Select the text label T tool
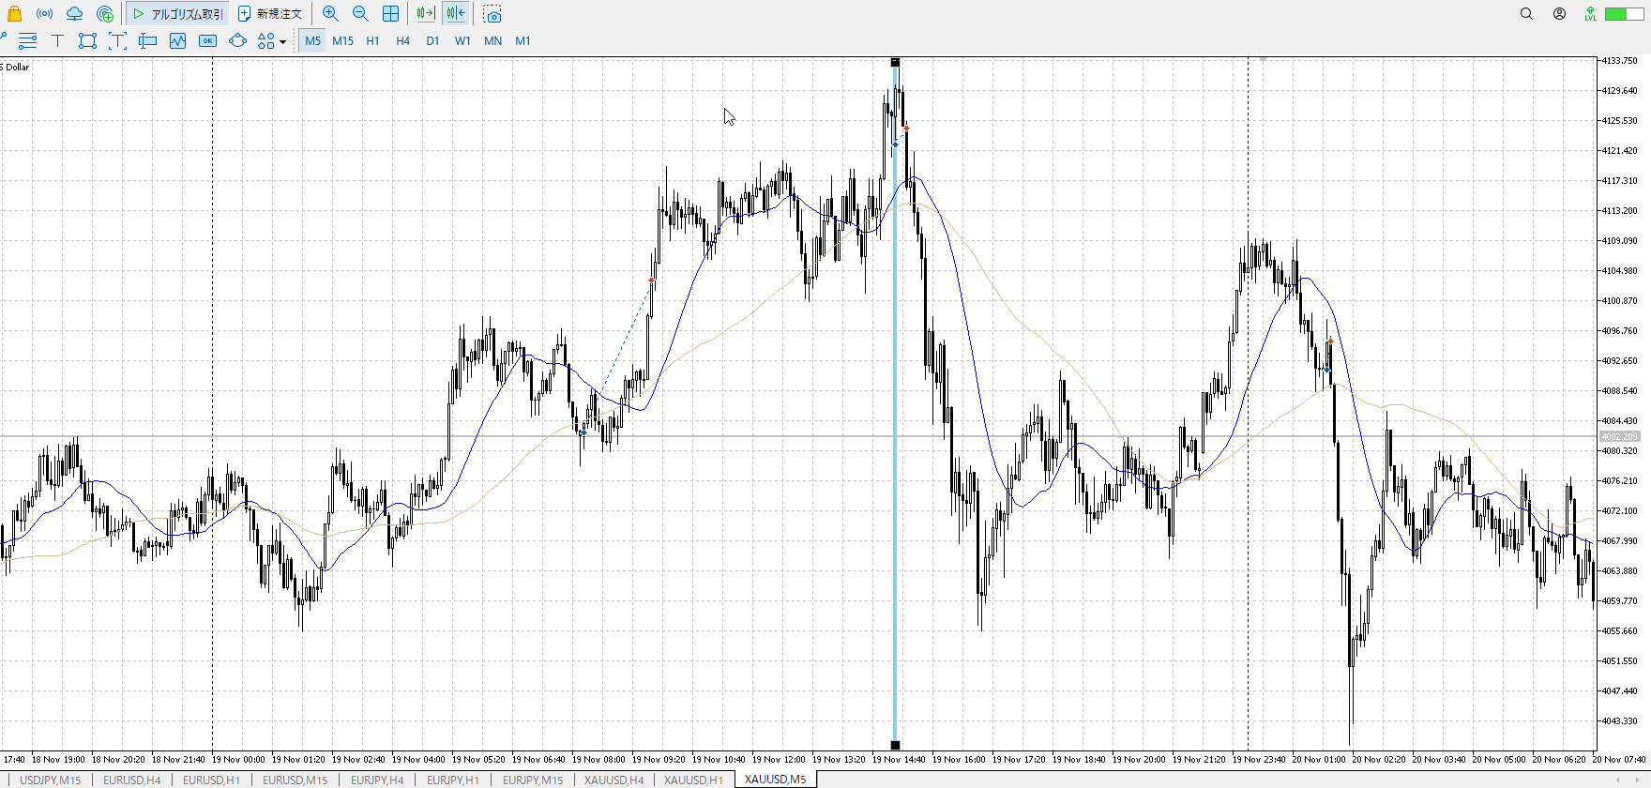 point(57,40)
